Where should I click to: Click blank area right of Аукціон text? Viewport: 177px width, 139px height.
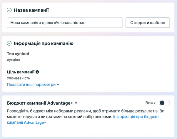88,60
